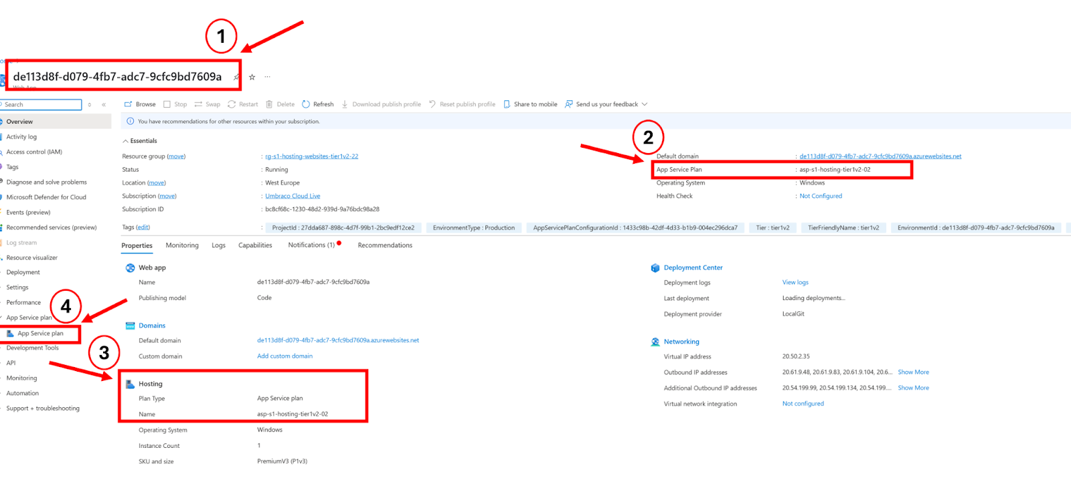Show more Outbound IP addresses
Screen dimensions: 1071x486
click(913, 372)
